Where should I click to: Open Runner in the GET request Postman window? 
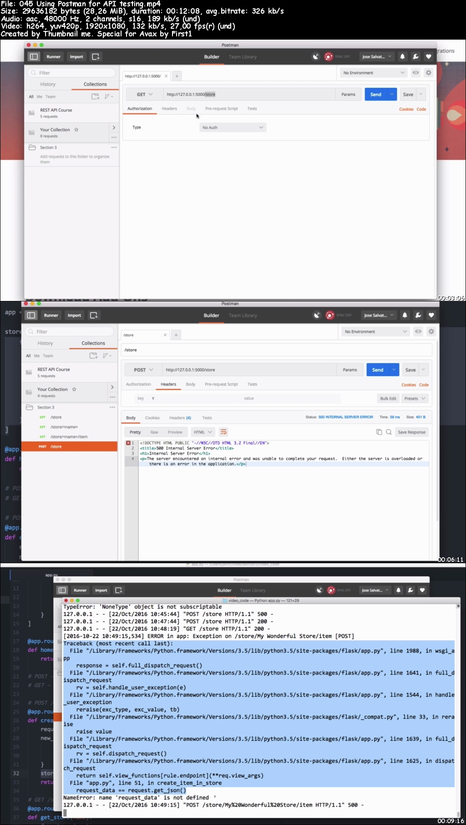click(x=53, y=56)
